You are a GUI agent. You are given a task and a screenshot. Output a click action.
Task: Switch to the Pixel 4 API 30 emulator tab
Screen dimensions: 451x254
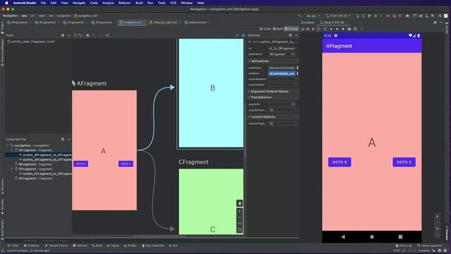tap(333, 22)
